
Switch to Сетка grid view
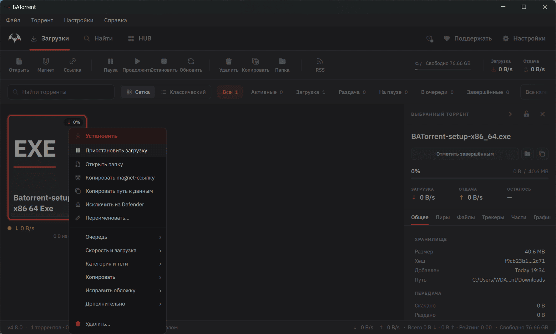[x=138, y=92]
